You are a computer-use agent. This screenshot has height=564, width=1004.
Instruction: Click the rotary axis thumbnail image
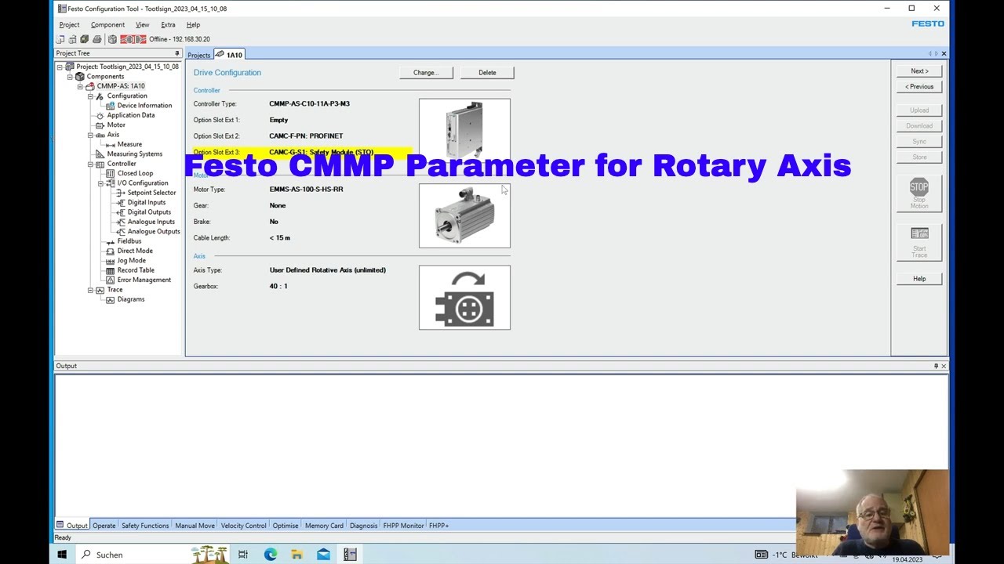464,298
